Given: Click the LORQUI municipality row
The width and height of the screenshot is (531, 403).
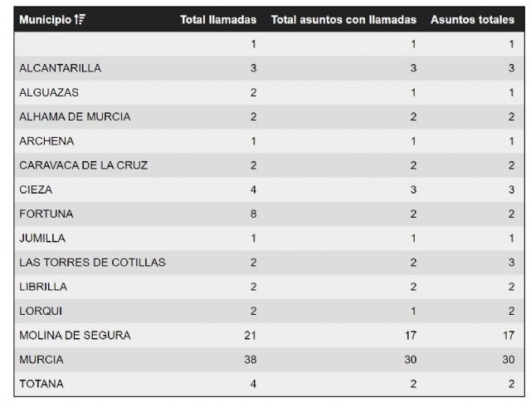Looking at the screenshot, I should pos(41,311).
